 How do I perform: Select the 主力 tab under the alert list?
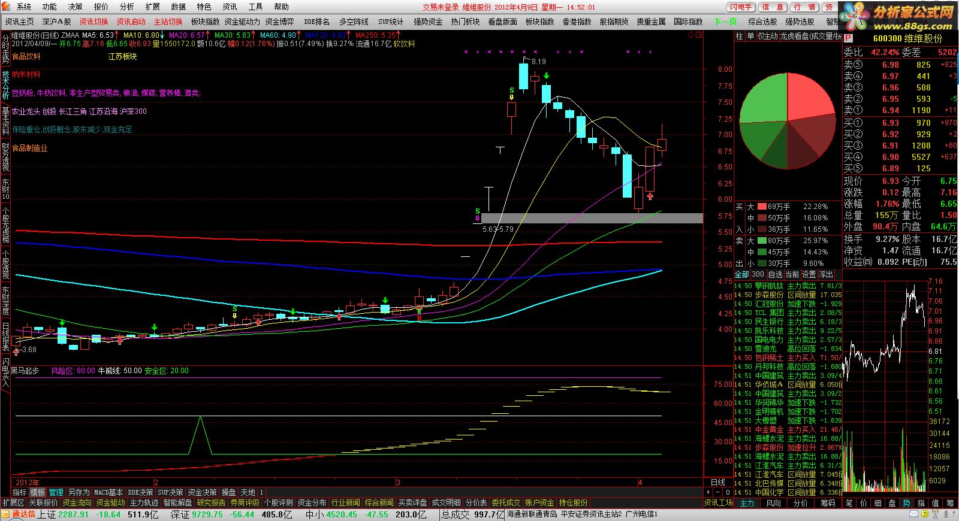pos(747,503)
